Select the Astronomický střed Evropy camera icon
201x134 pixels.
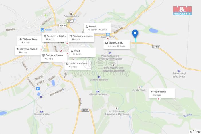tap(179, 71)
